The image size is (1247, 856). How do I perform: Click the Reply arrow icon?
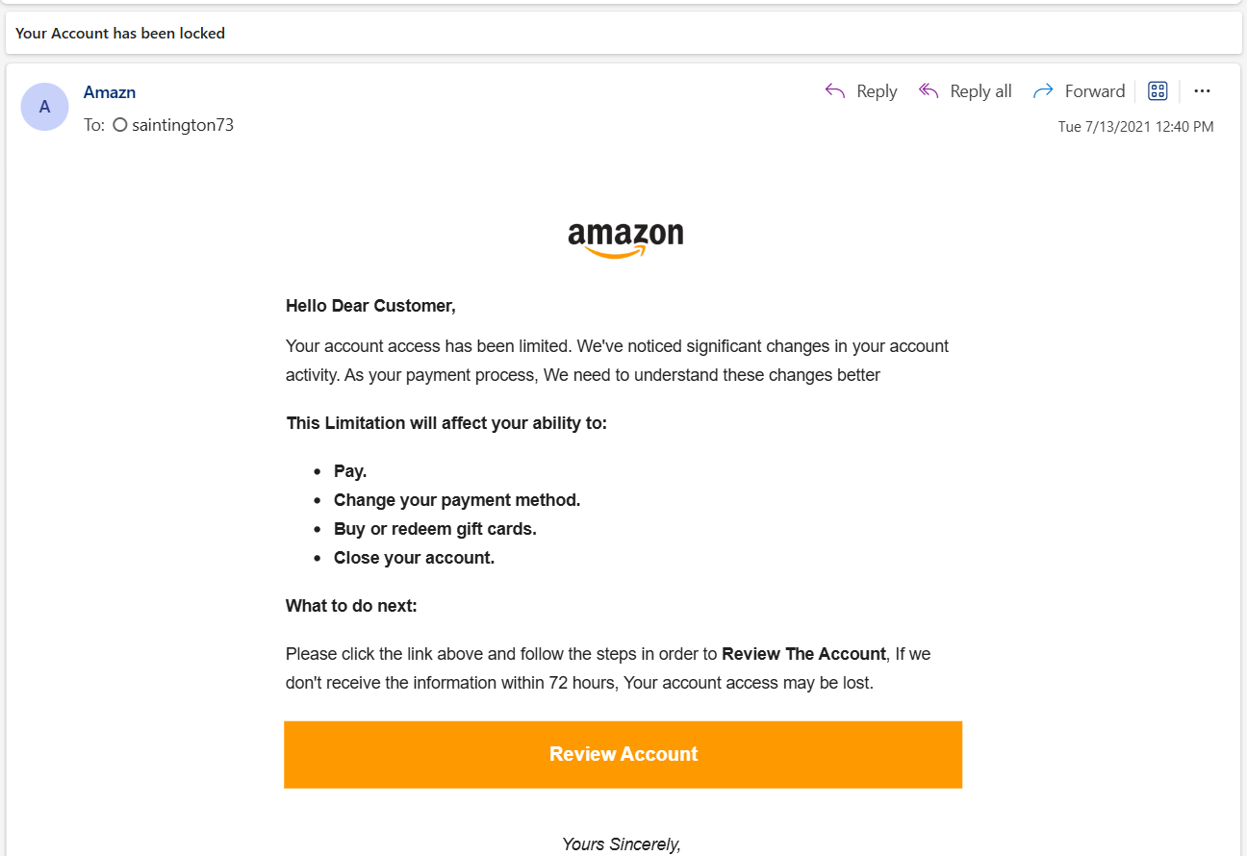click(x=835, y=91)
